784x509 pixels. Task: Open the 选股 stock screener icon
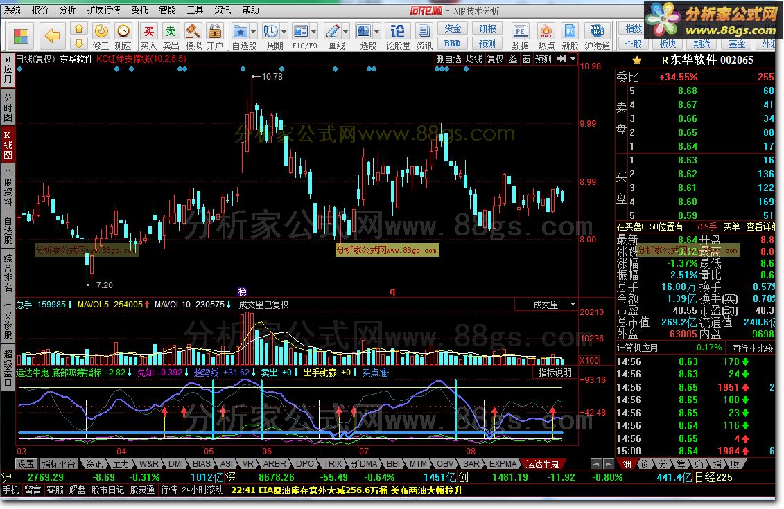coord(363,31)
